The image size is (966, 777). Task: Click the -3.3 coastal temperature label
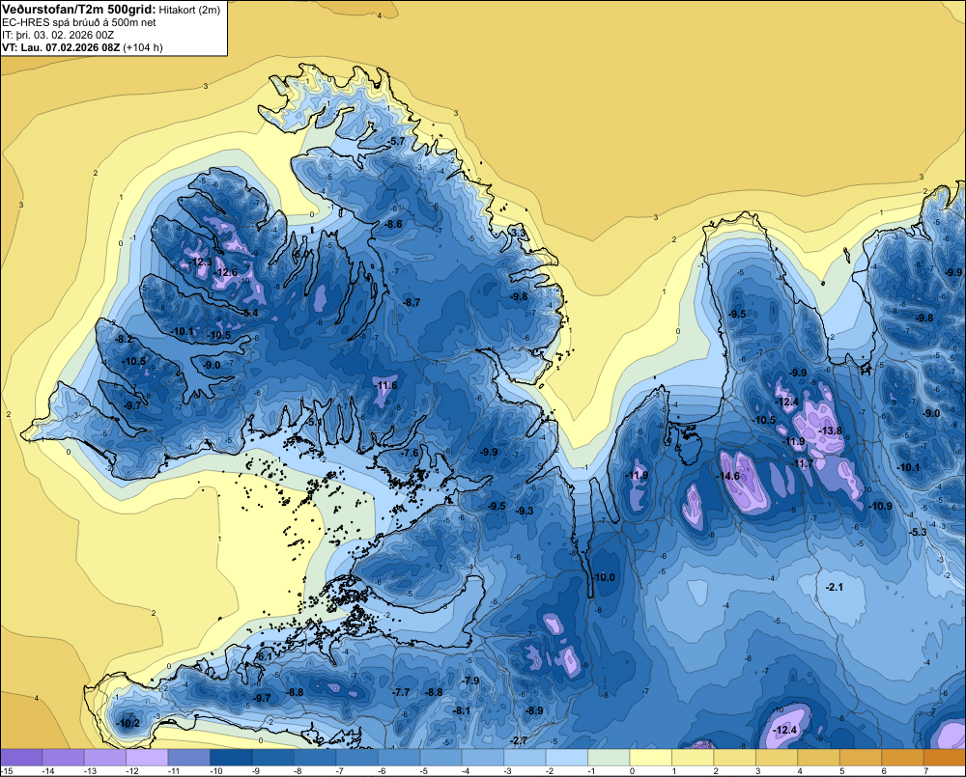coord(518,233)
